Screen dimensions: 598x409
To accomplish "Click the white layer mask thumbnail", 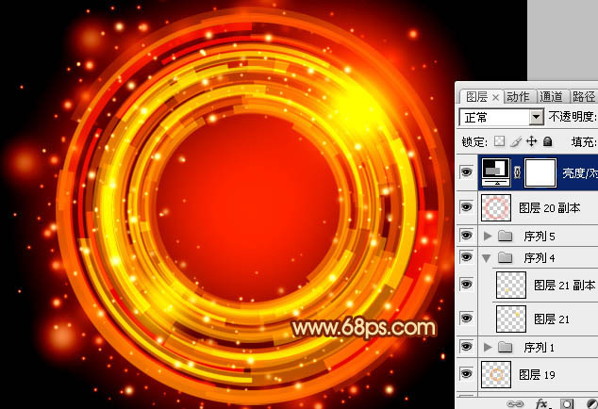I will pos(539,172).
